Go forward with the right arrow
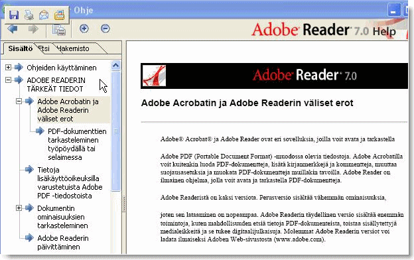The width and height of the screenshot is (414, 260). [33, 29]
